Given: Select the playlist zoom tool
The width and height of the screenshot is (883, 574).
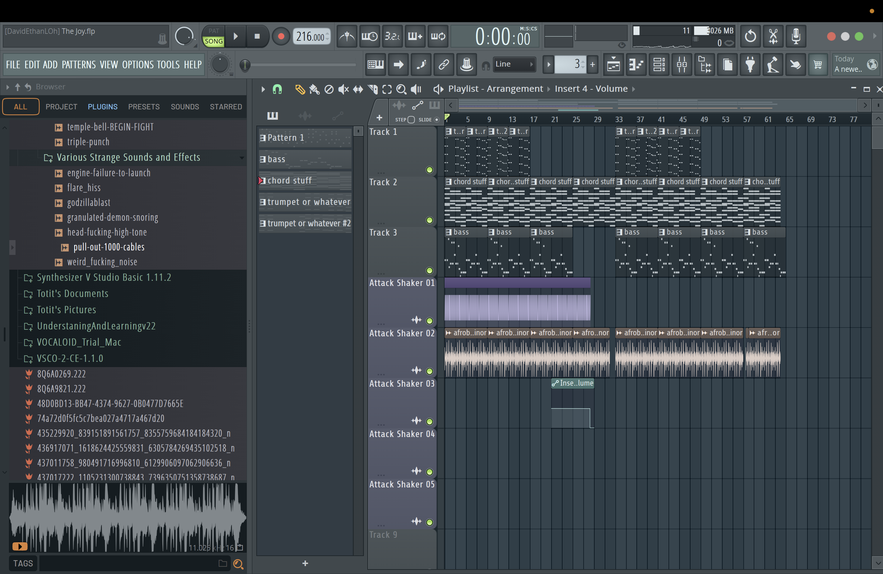Looking at the screenshot, I should pos(401,89).
